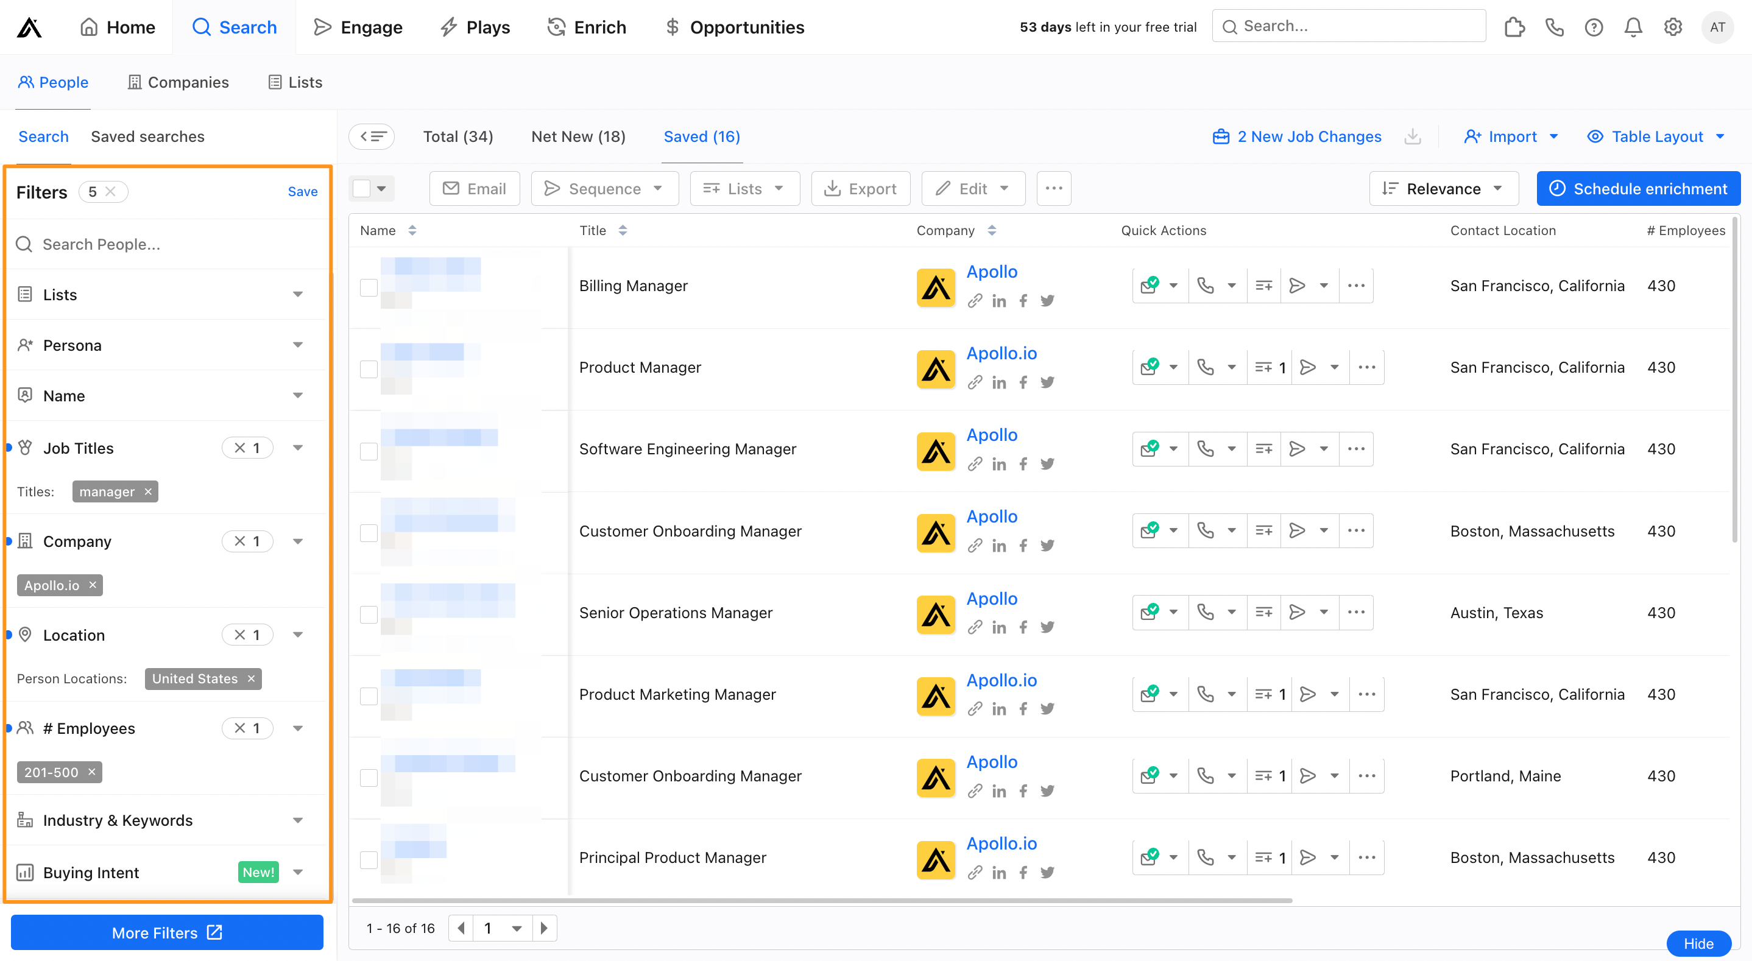
Task: Switch to the Companies tab
Action: pyautogui.click(x=178, y=82)
